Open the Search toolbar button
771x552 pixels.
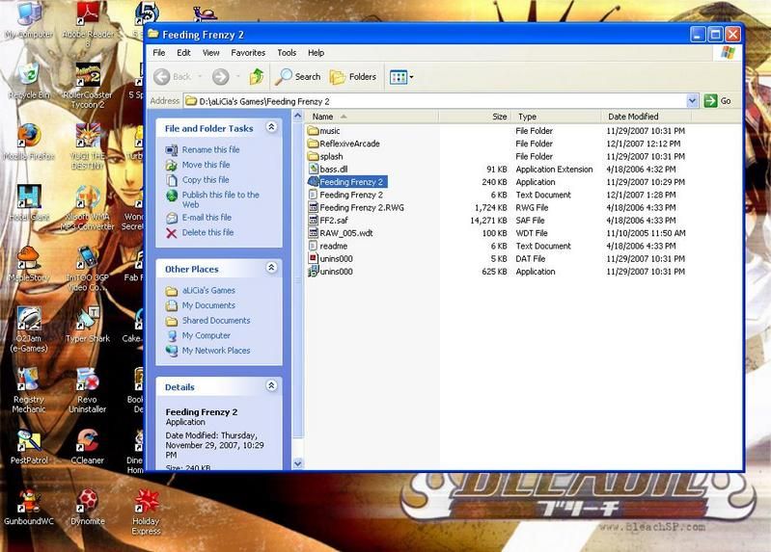[298, 77]
